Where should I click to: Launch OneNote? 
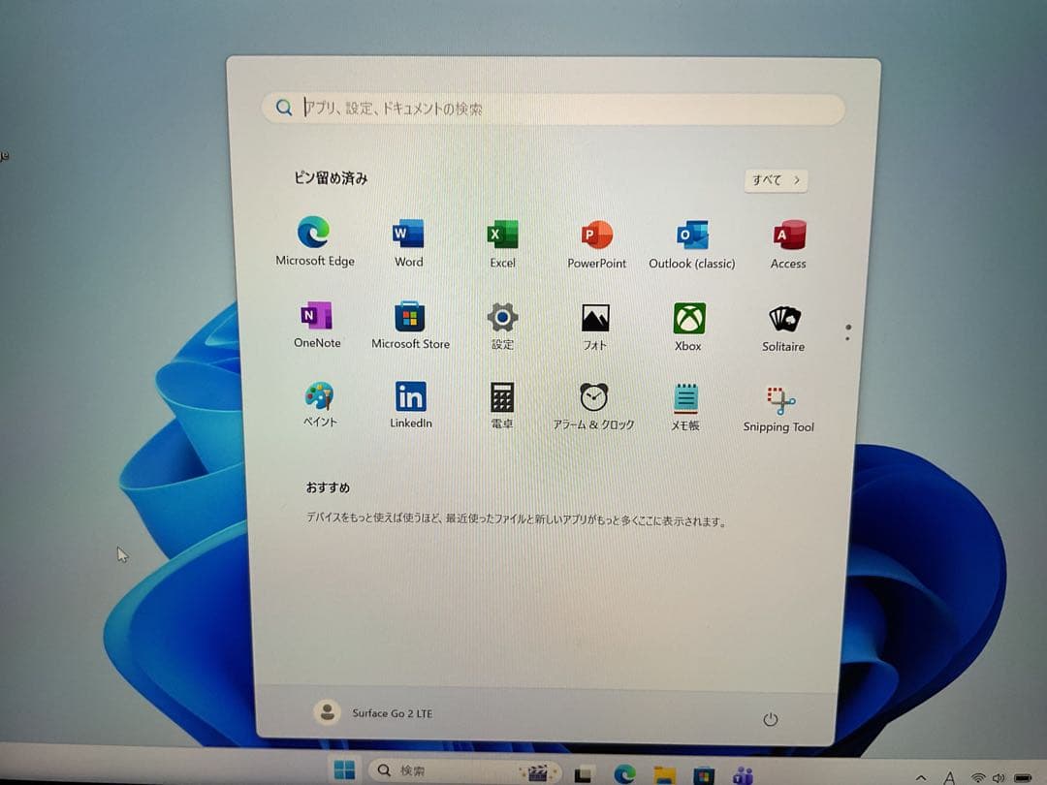(316, 315)
